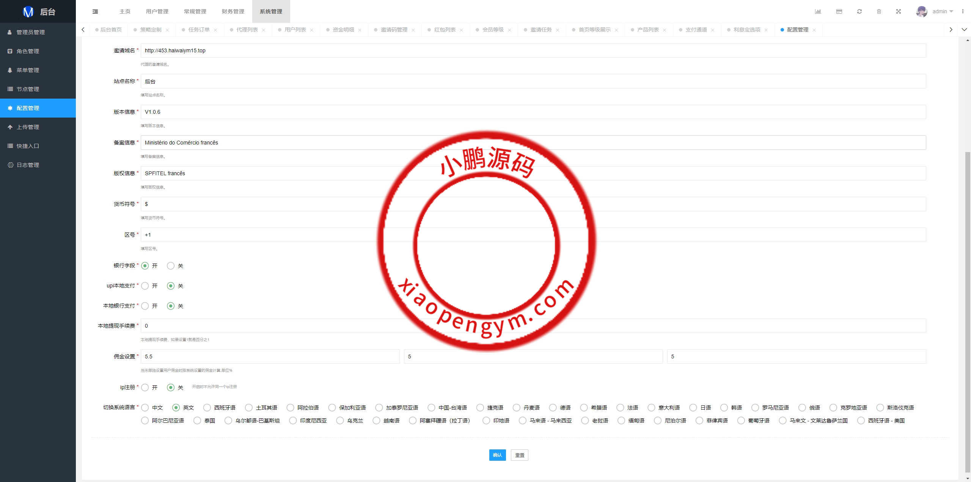Close the 红包列表 tab
Screen dimensions: 971x482
coord(462,30)
